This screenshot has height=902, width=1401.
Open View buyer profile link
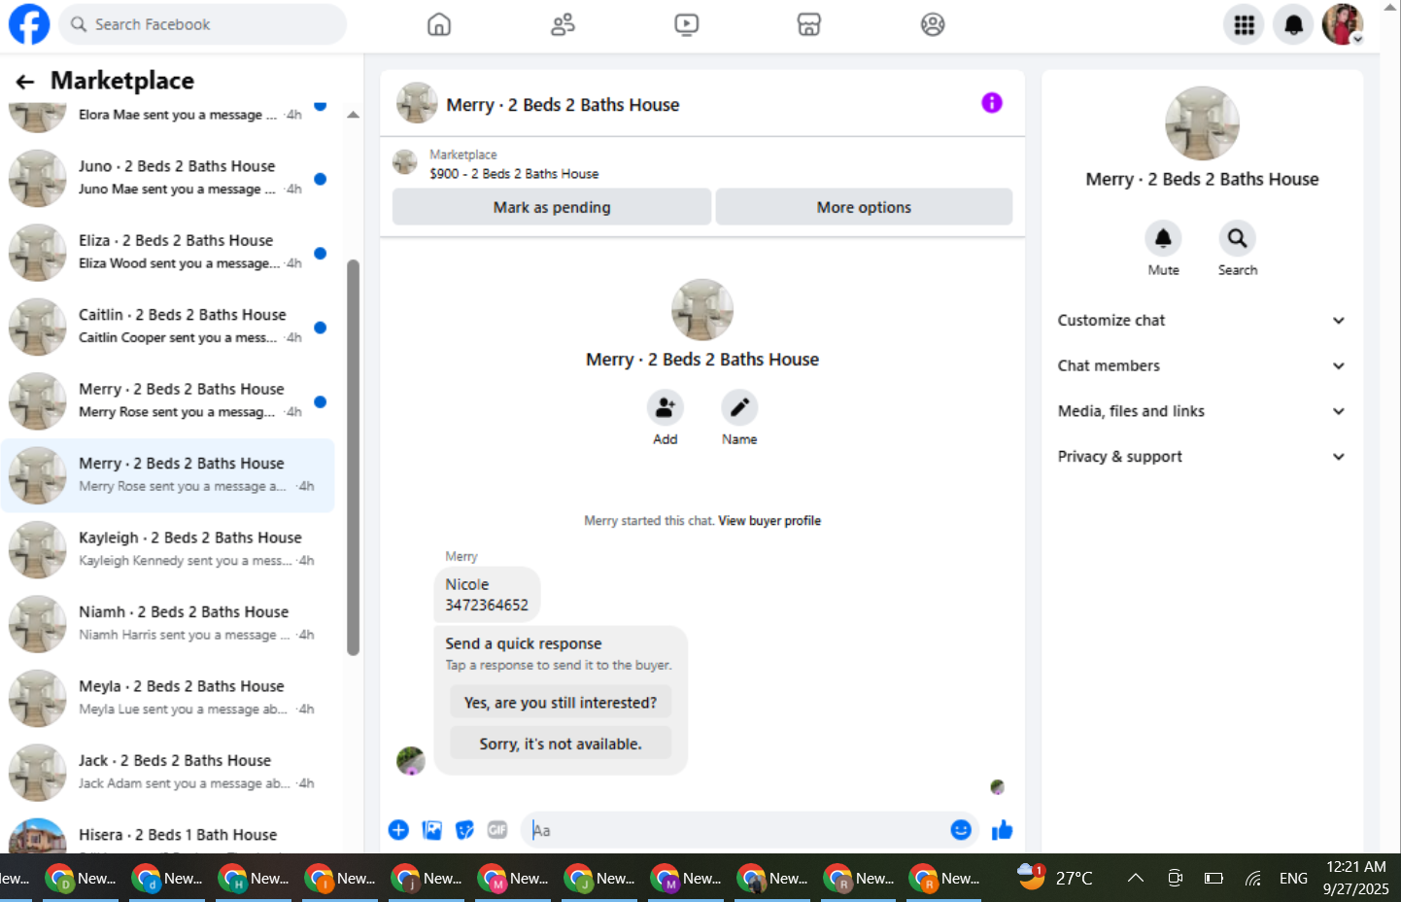769,521
